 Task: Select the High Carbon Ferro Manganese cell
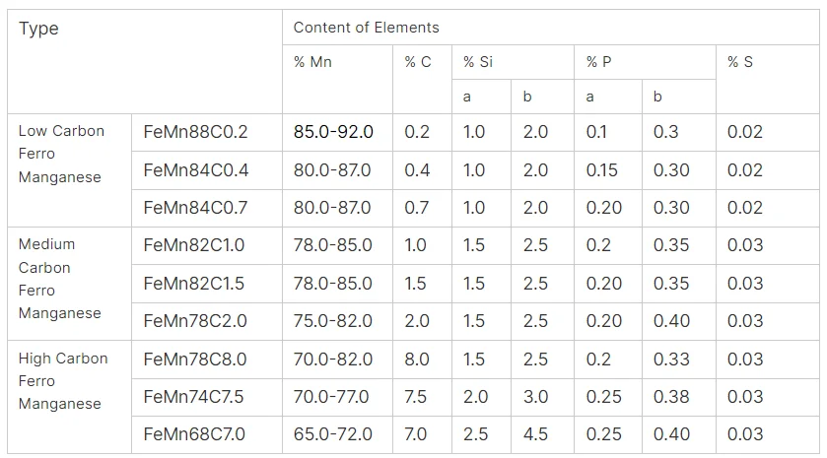[x=62, y=381]
